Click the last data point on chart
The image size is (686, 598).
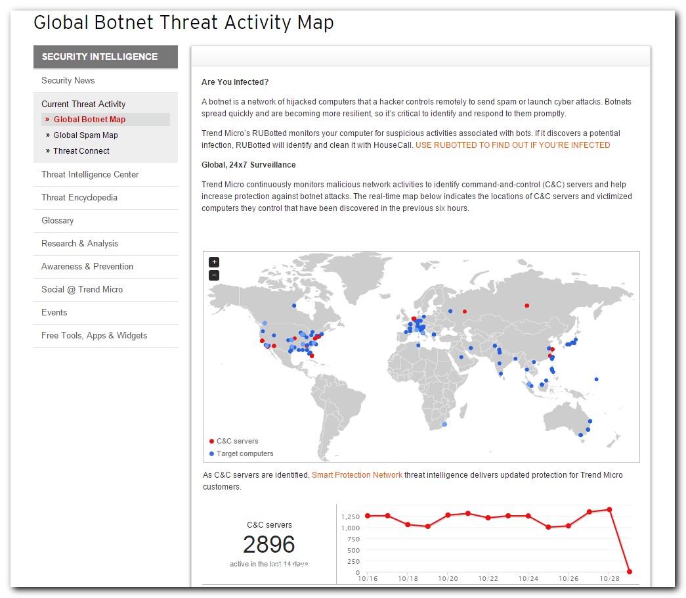[x=629, y=572]
